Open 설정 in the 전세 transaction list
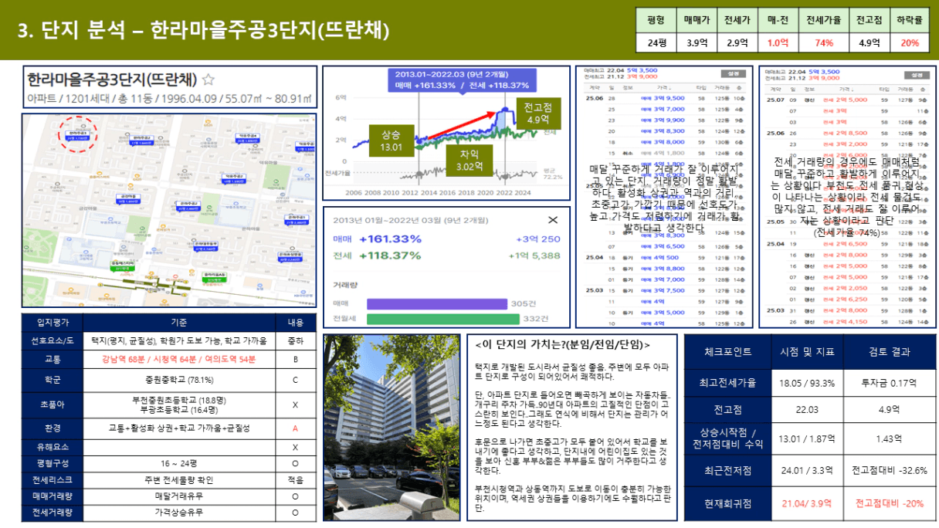This screenshot has width=939, height=528. click(x=917, y=76)
